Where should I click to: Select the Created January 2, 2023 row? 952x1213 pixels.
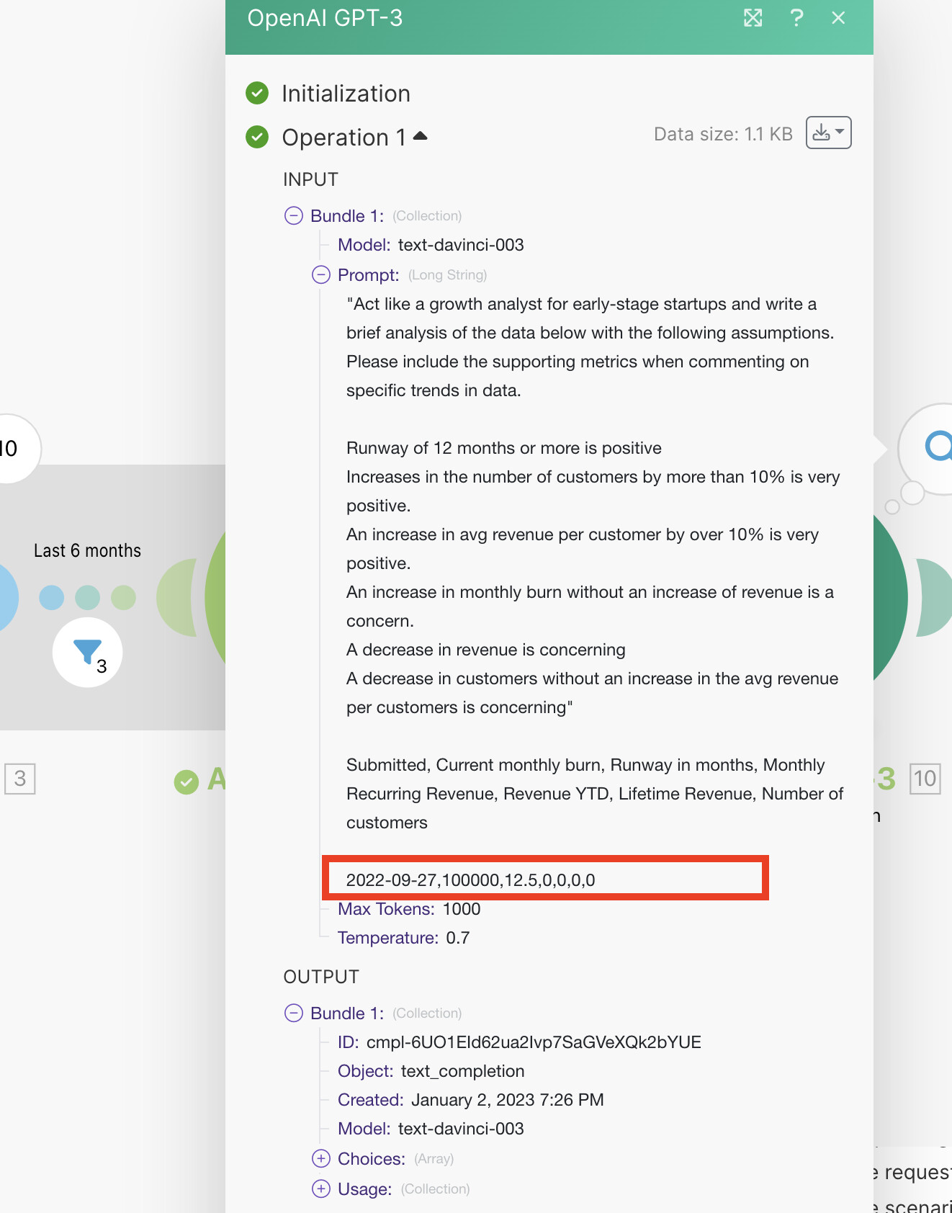point(470,1100)
